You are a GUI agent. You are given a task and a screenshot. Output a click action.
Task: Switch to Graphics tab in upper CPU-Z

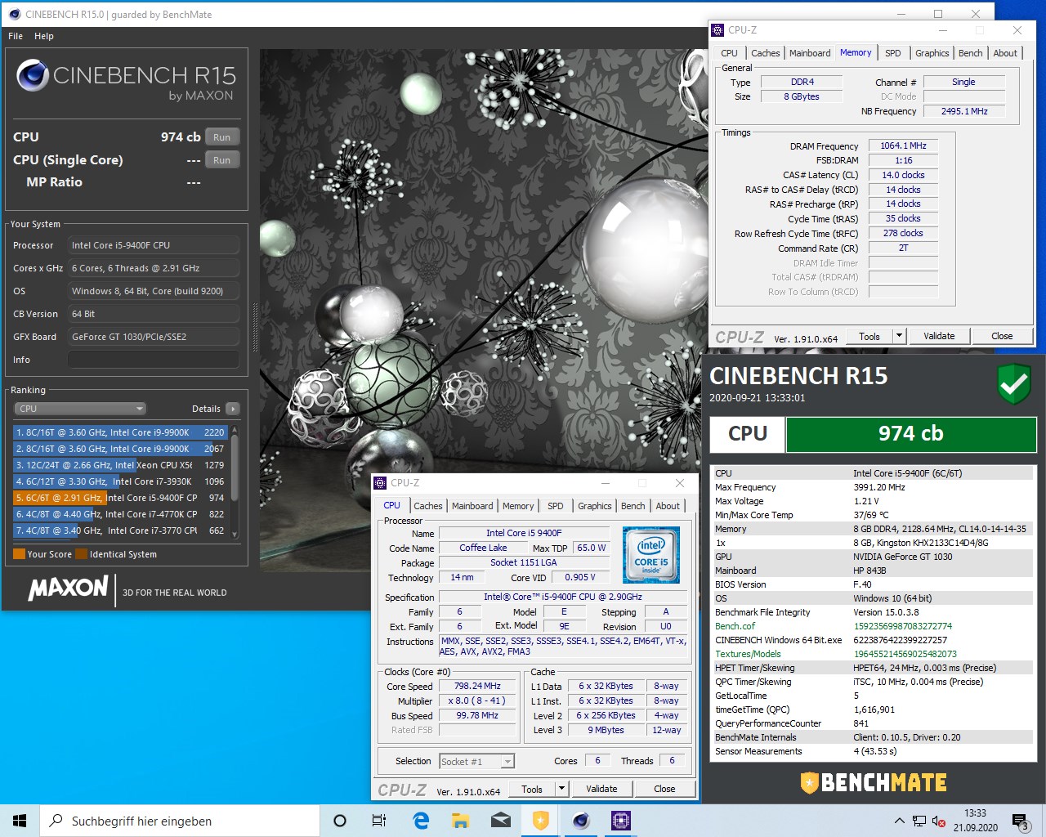click(x=932, y=53)
